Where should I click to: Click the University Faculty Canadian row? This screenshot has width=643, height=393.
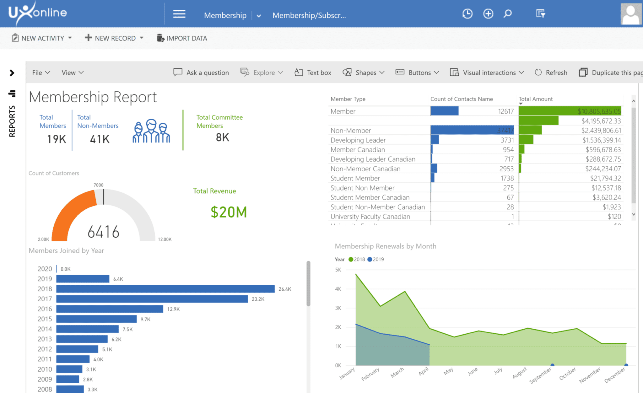point(476,217)
